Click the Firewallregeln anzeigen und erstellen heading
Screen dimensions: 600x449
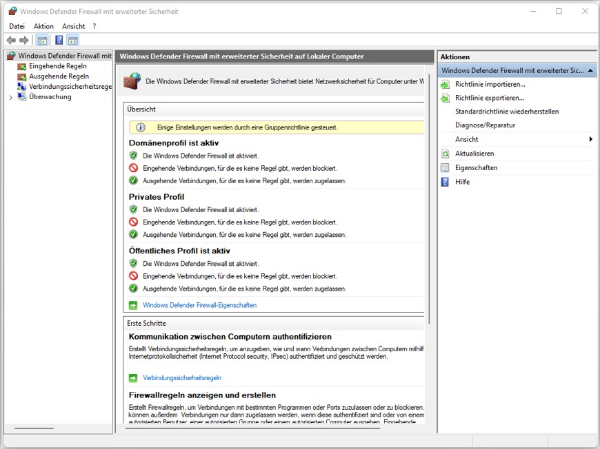tap(203, 395)
